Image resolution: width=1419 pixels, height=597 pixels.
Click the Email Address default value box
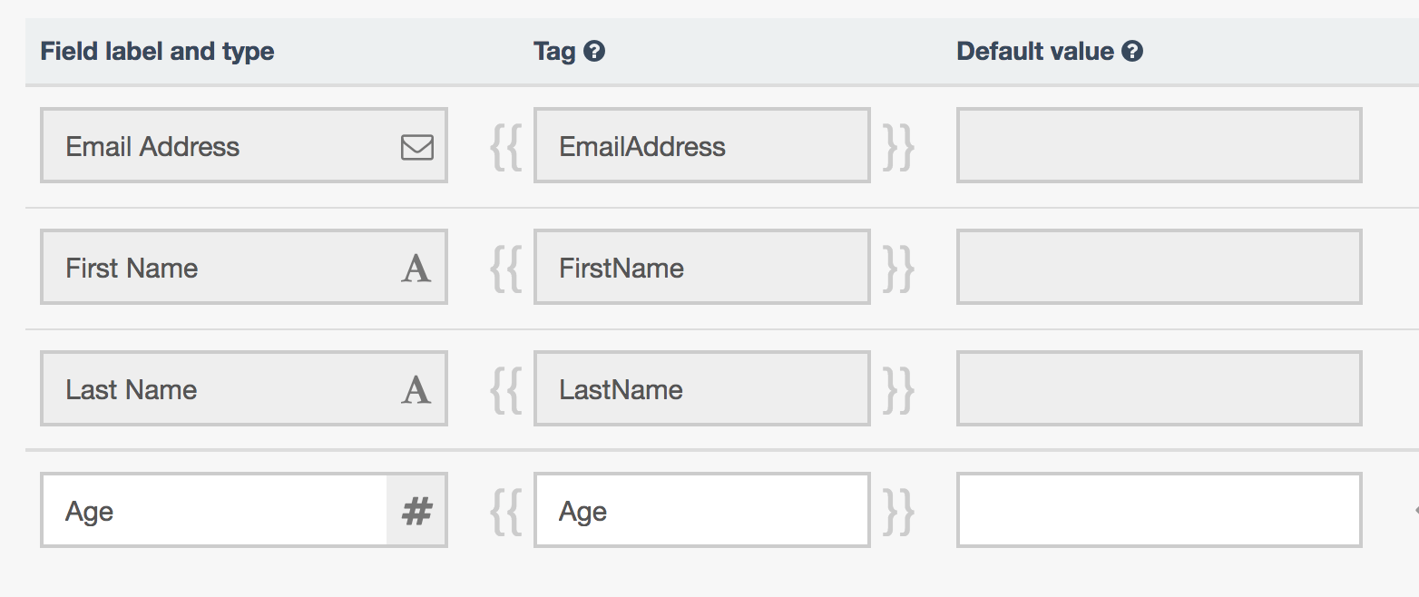pos(1159,147)
